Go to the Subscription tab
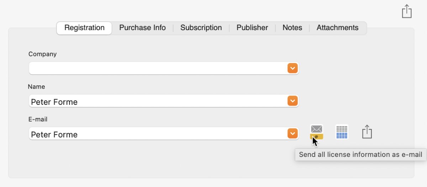Screen dimensions: 427x187 [201, 28]
